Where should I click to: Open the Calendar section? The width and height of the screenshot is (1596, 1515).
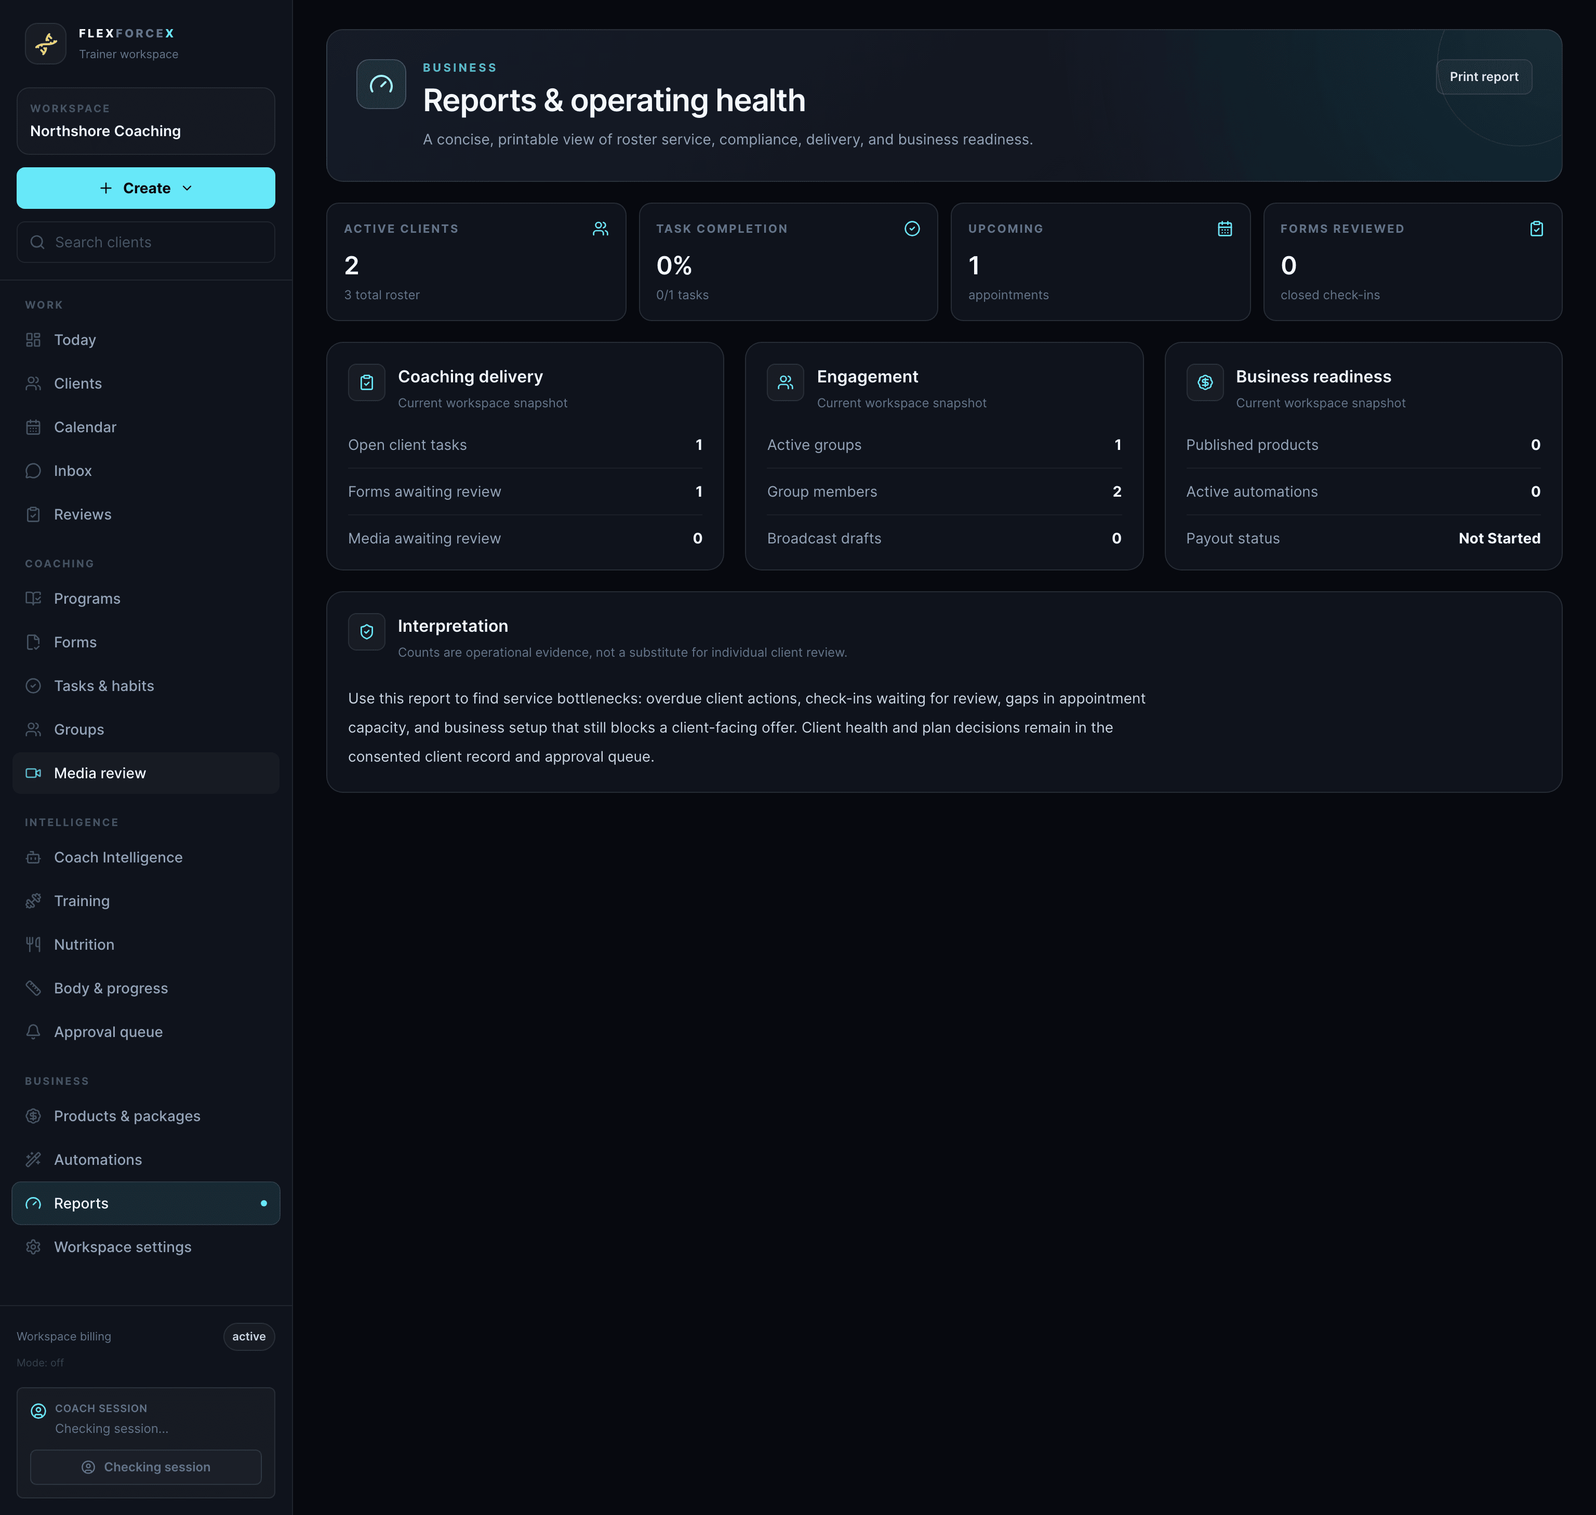click(145, 427)
